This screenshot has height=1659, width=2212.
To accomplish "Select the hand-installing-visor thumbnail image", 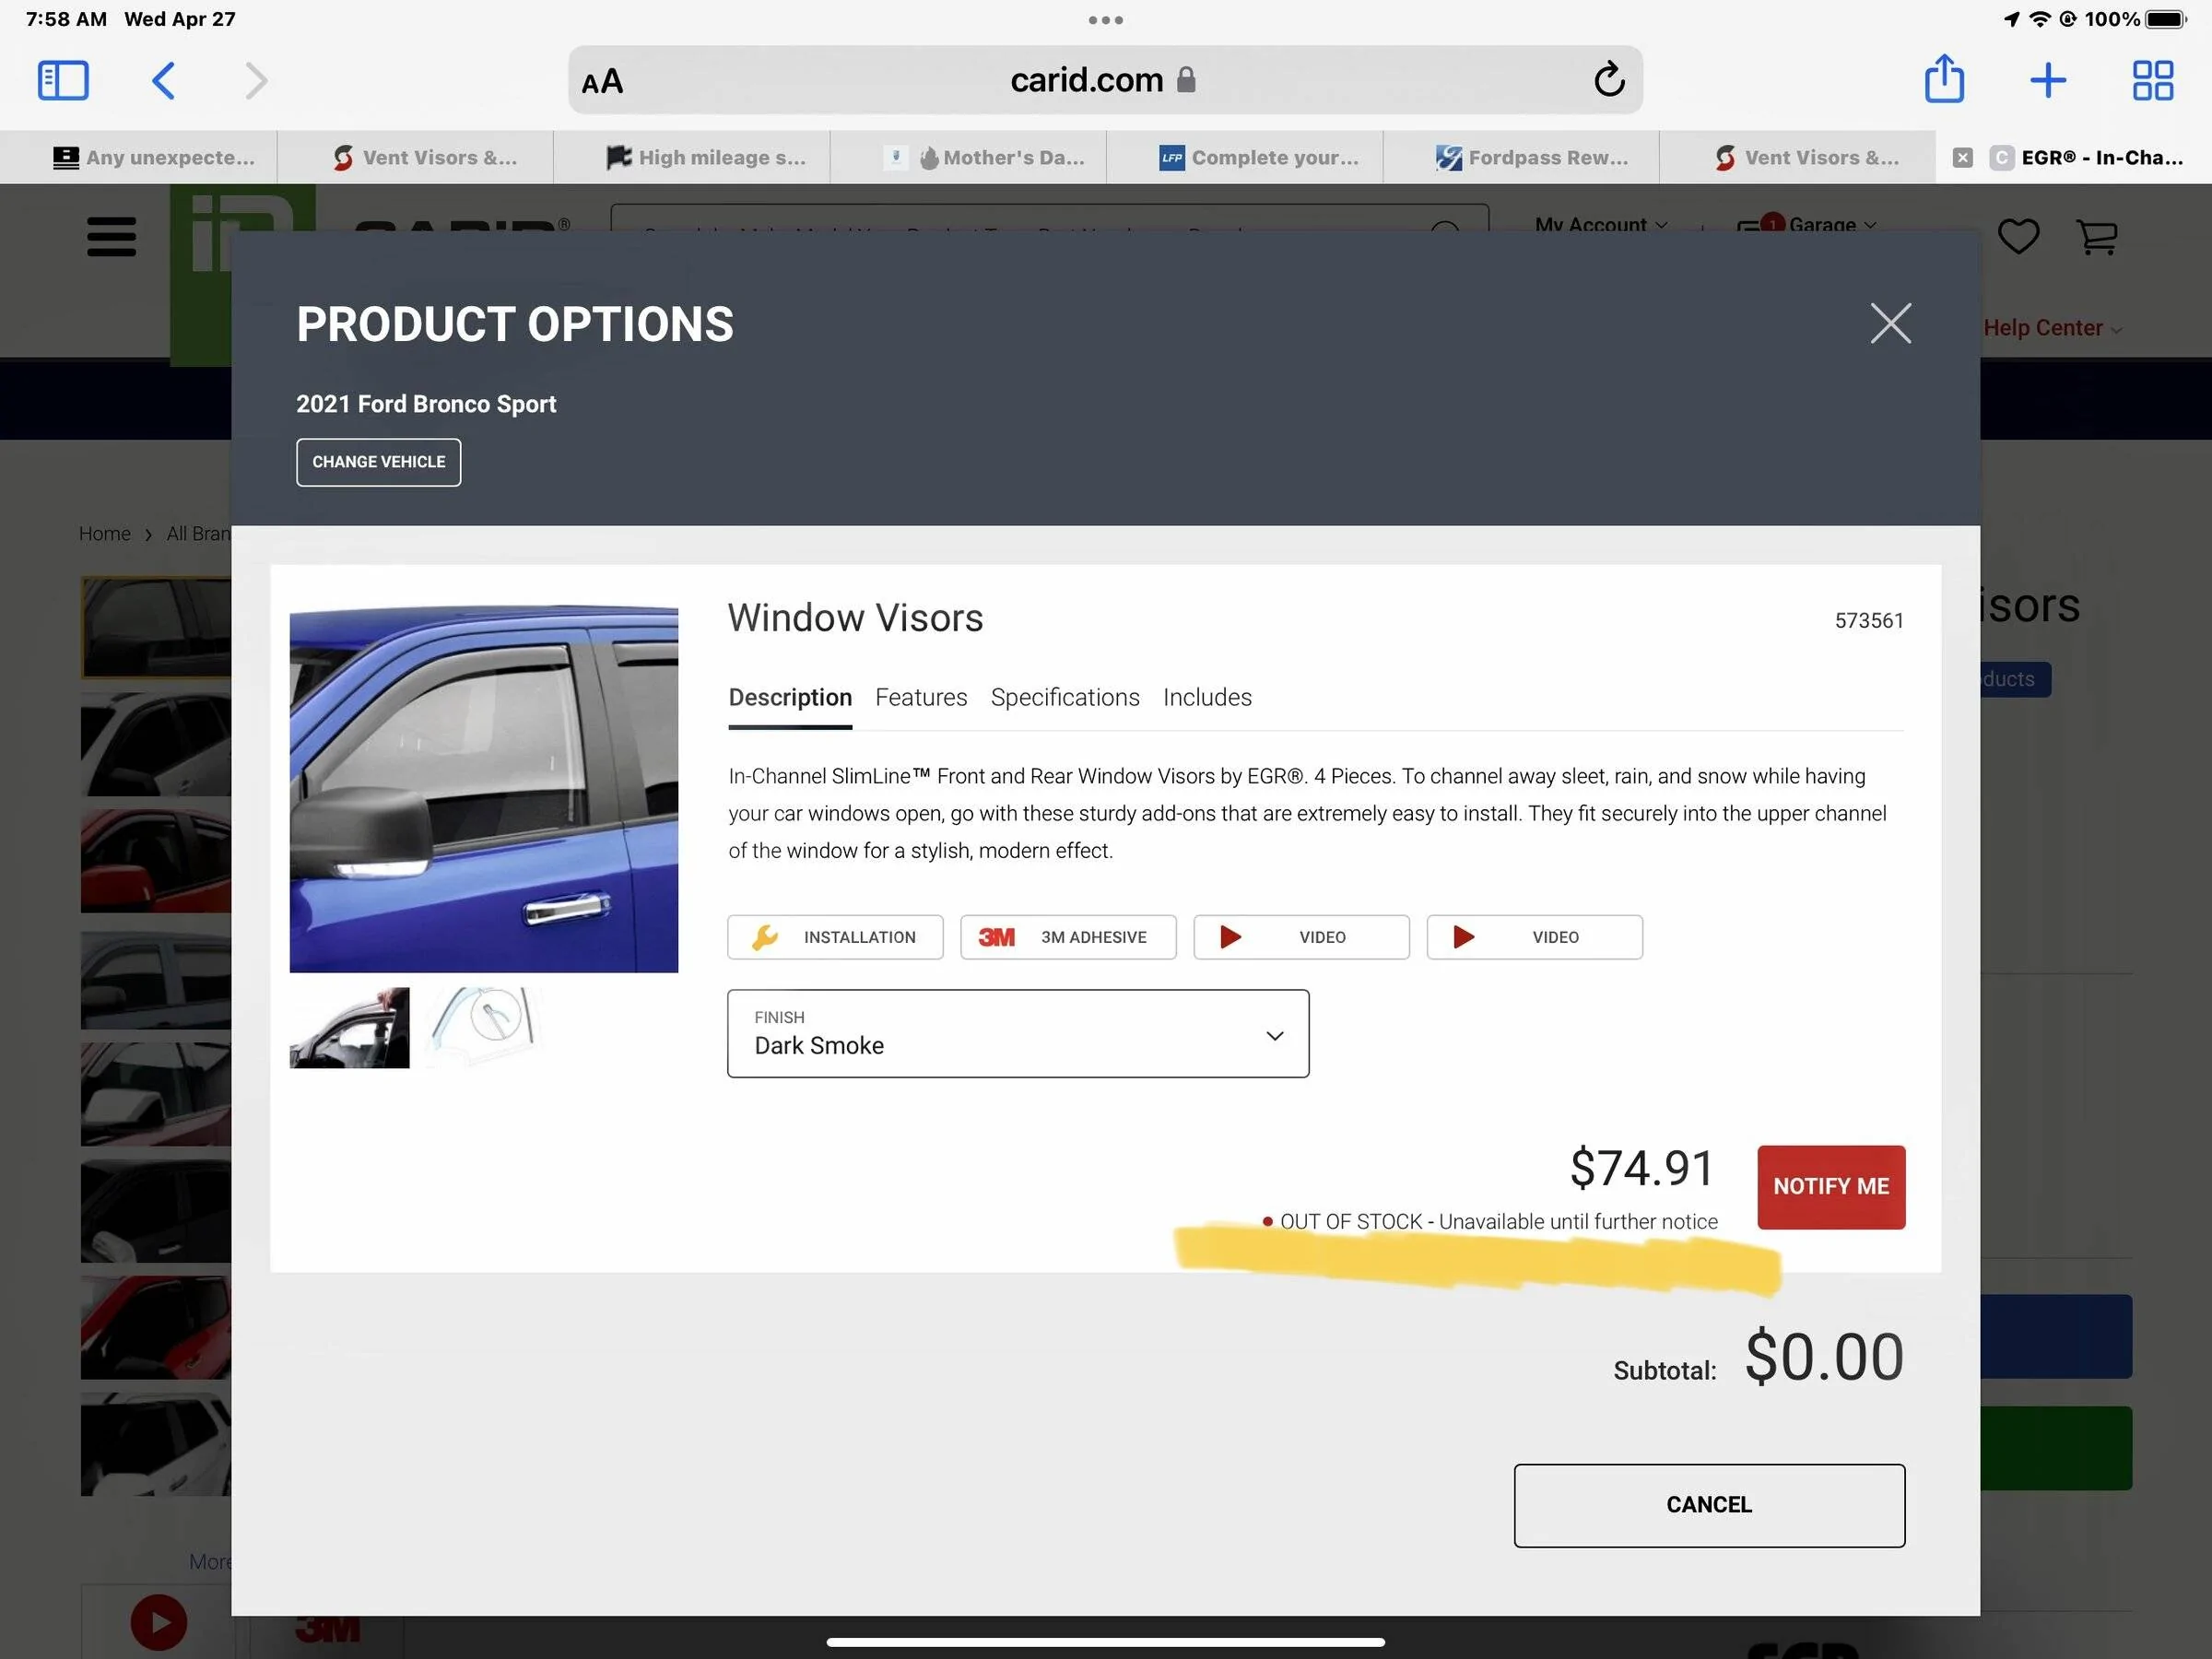I will coord(349,1028).
